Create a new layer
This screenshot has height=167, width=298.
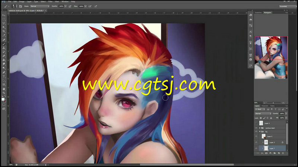point(279,153)
